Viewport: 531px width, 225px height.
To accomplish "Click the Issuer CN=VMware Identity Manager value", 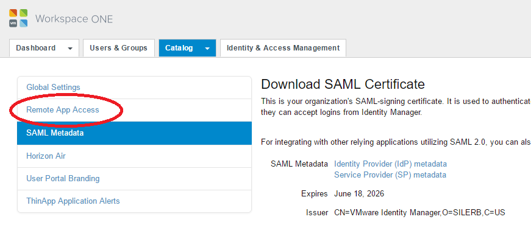I will pos(419,212).
